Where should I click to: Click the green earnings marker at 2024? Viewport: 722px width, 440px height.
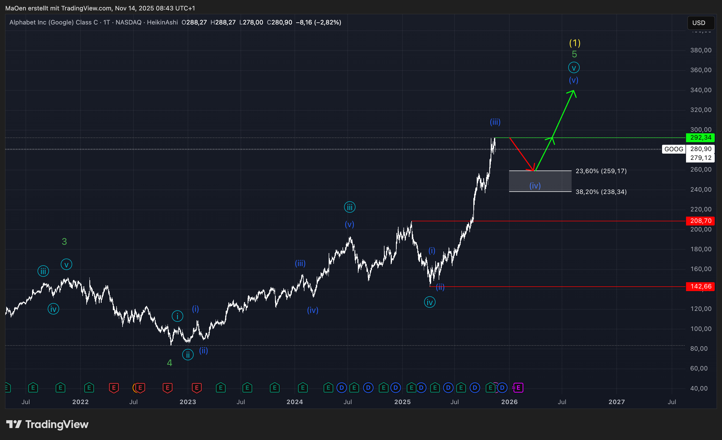pyautogui.click(x=303, y=388)
